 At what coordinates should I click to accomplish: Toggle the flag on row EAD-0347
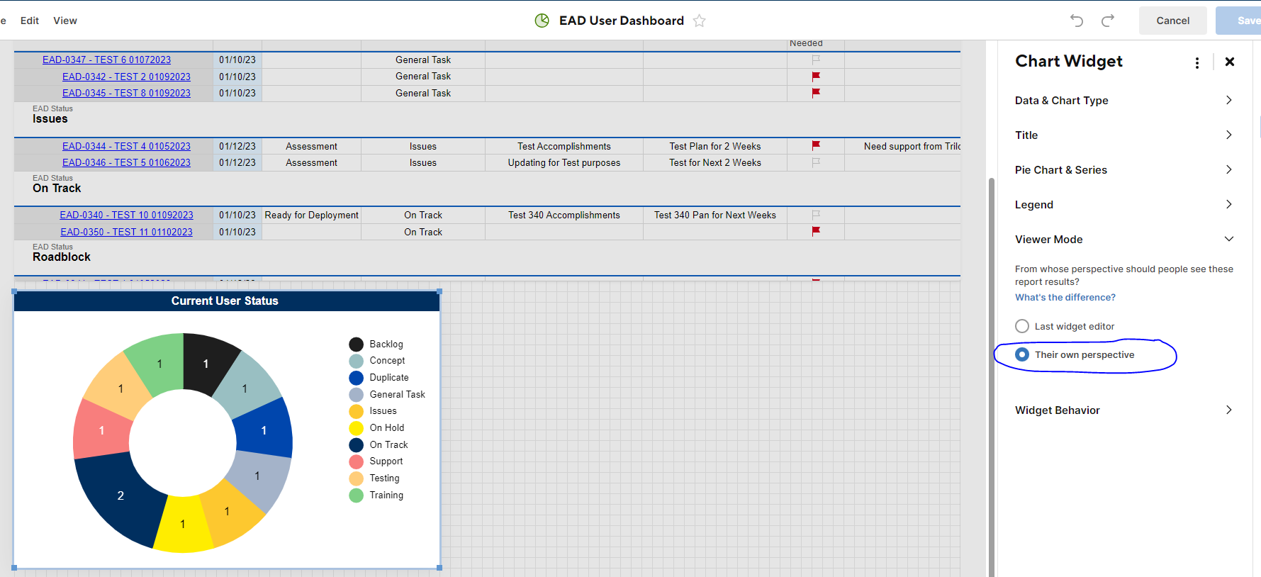coord(816,60)
